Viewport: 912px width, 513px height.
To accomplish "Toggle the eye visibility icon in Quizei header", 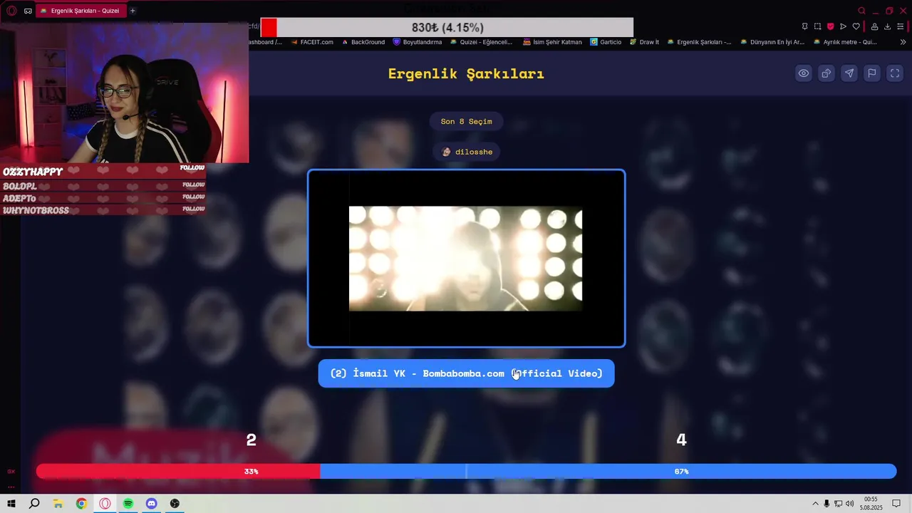I will (x=803, y=73).
